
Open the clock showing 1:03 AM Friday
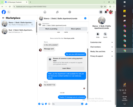click(124, 98)
